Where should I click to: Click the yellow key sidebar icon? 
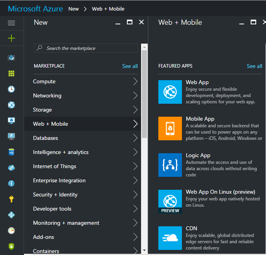tap(11, 199)
